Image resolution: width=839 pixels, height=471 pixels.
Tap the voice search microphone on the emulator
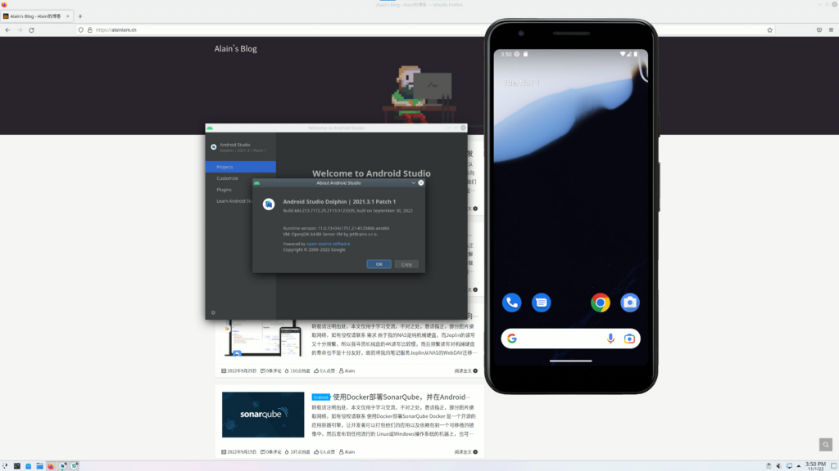pyautogui.click(x=610, y=339)
